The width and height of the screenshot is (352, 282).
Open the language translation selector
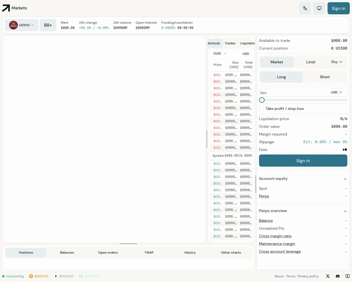point(305,8)
